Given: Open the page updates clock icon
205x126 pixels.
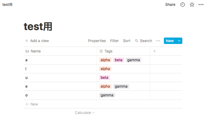Looking at the screenshot, I should tap(183, 5).
